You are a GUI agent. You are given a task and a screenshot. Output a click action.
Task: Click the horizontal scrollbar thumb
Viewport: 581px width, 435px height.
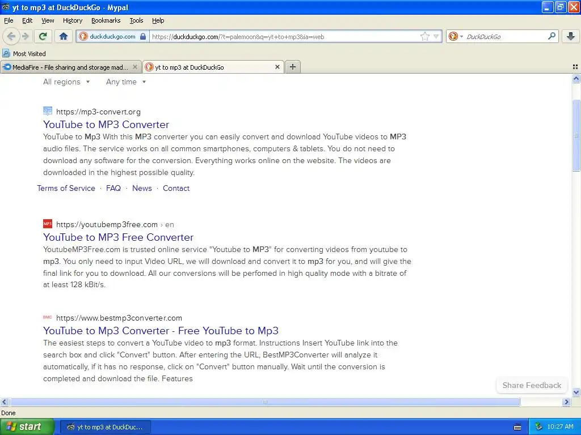264,402
